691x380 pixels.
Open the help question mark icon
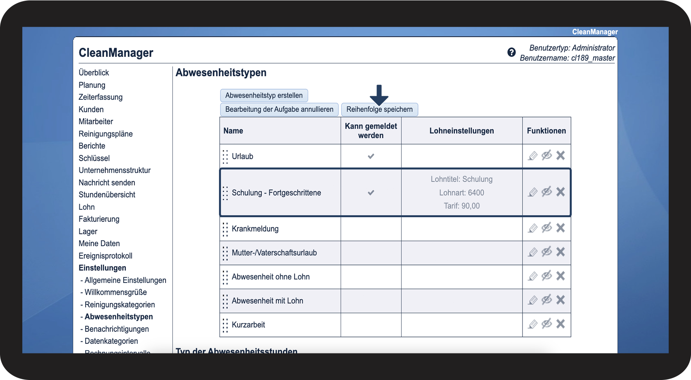(x=512, y=52)
